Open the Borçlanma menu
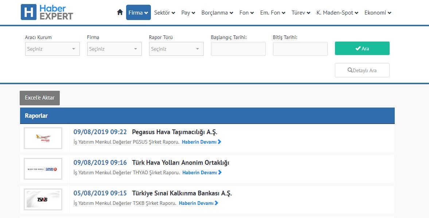The height and width of the screenshot is (218, 429). (x=217, y=13)
